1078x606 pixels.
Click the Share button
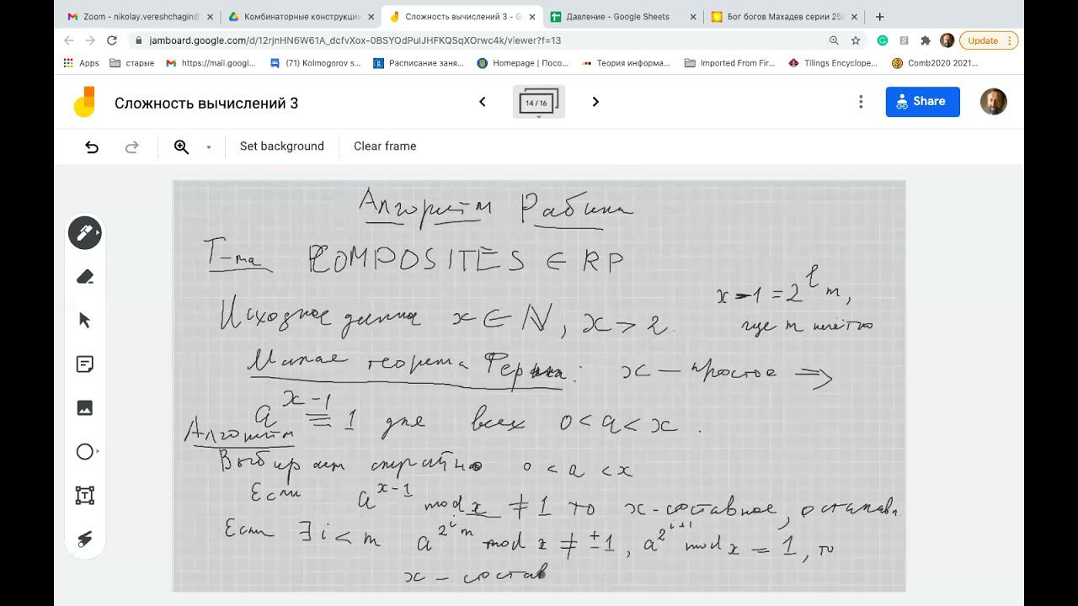pos(922,102)
